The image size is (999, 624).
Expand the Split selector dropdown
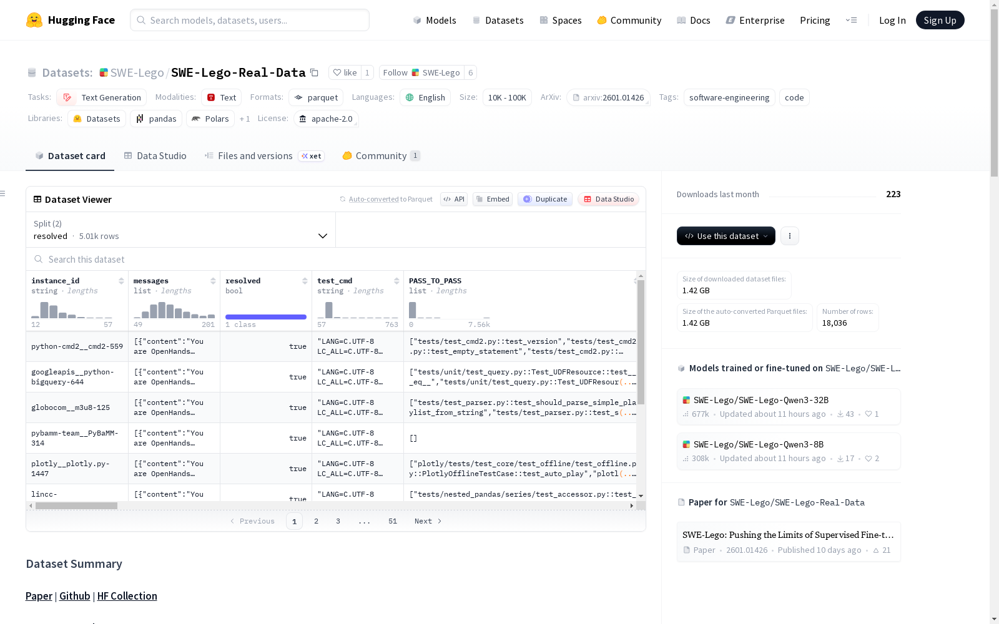point(181,230)
